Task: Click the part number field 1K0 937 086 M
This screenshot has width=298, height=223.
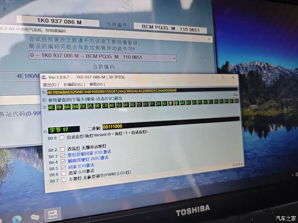Action: 58,21
